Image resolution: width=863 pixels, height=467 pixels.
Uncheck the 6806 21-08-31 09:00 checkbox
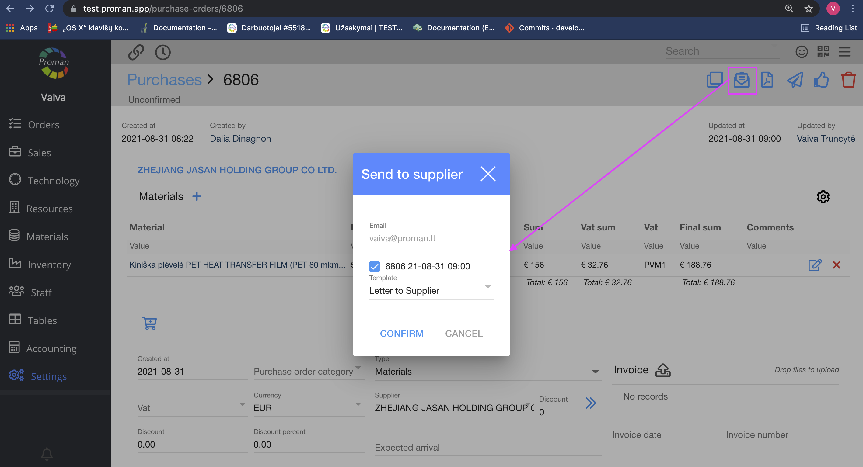pos(375,266)
